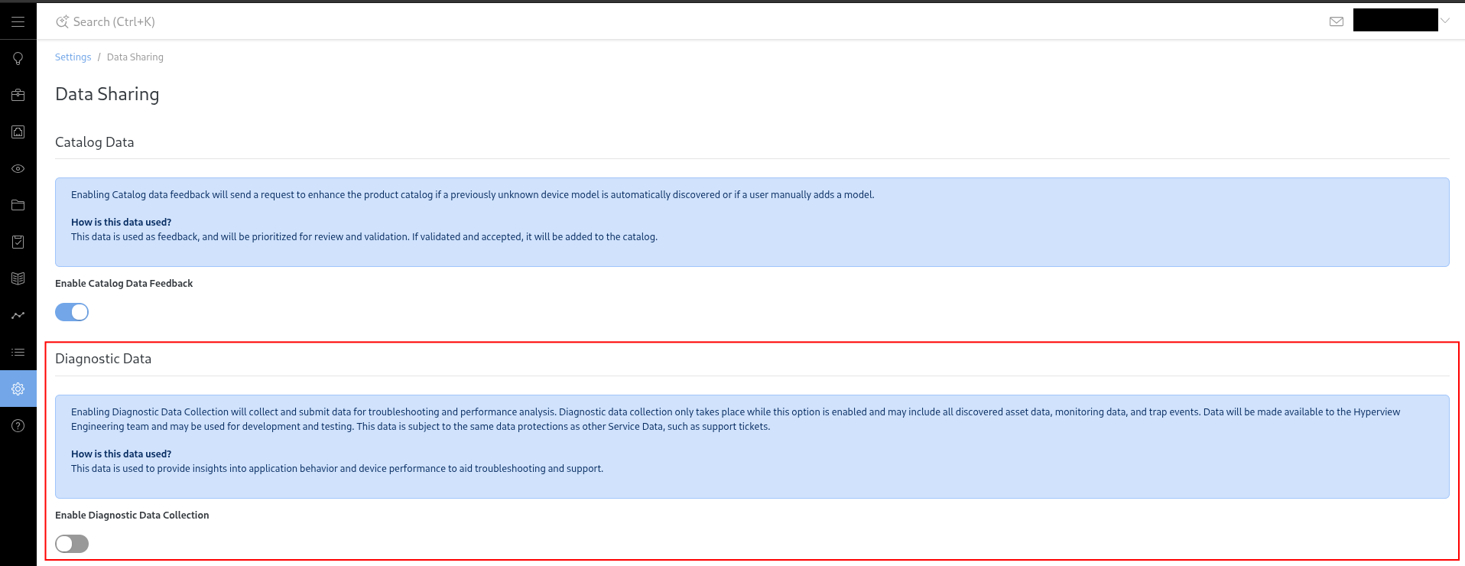Image resolution: width=1465 pixels, height=566 pixels.
Task: Click the Catalog Data section heading
Action: click(x=95, y=142)
